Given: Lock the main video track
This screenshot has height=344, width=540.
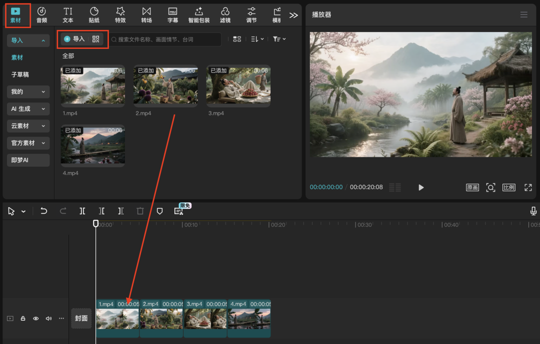Looking at the screenshot, I should pos(23,319).
